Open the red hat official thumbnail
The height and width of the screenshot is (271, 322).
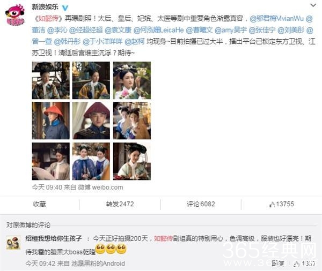click(x=51, y=121)
